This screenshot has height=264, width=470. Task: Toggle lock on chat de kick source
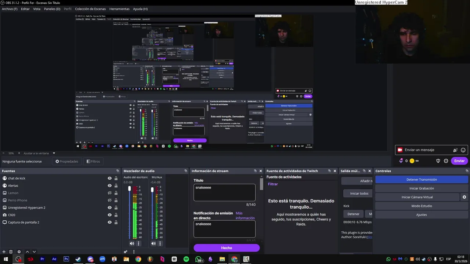coord(116,178)
